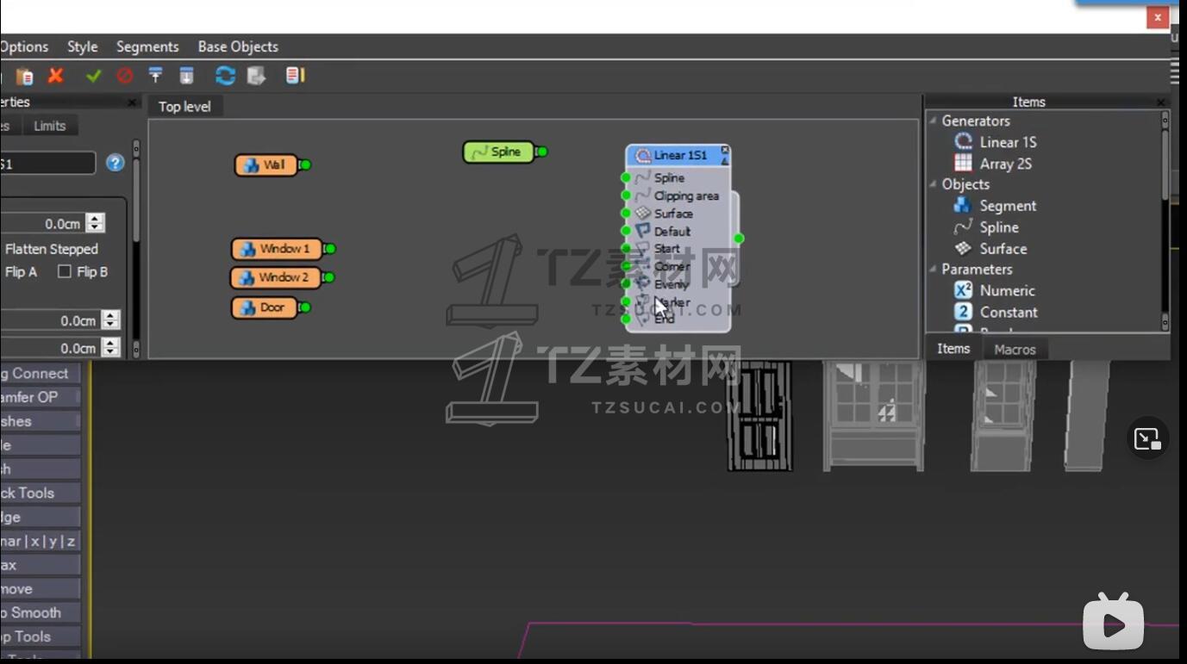
Task: Select the Door segment node
Action: point(265,307)
